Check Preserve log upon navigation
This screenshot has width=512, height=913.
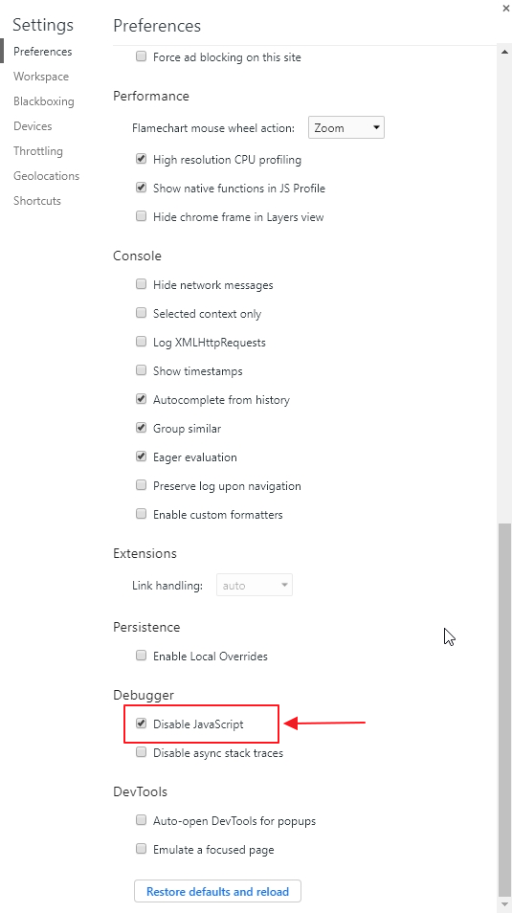(141, 485)
